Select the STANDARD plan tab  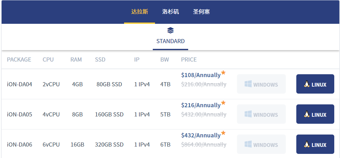click(x=170, y=41)
